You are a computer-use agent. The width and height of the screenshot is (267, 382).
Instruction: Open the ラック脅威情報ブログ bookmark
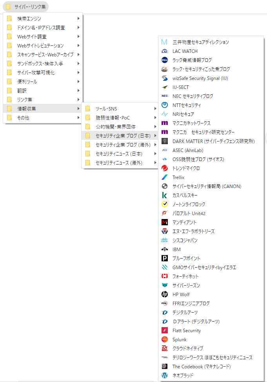click(211, 60)
